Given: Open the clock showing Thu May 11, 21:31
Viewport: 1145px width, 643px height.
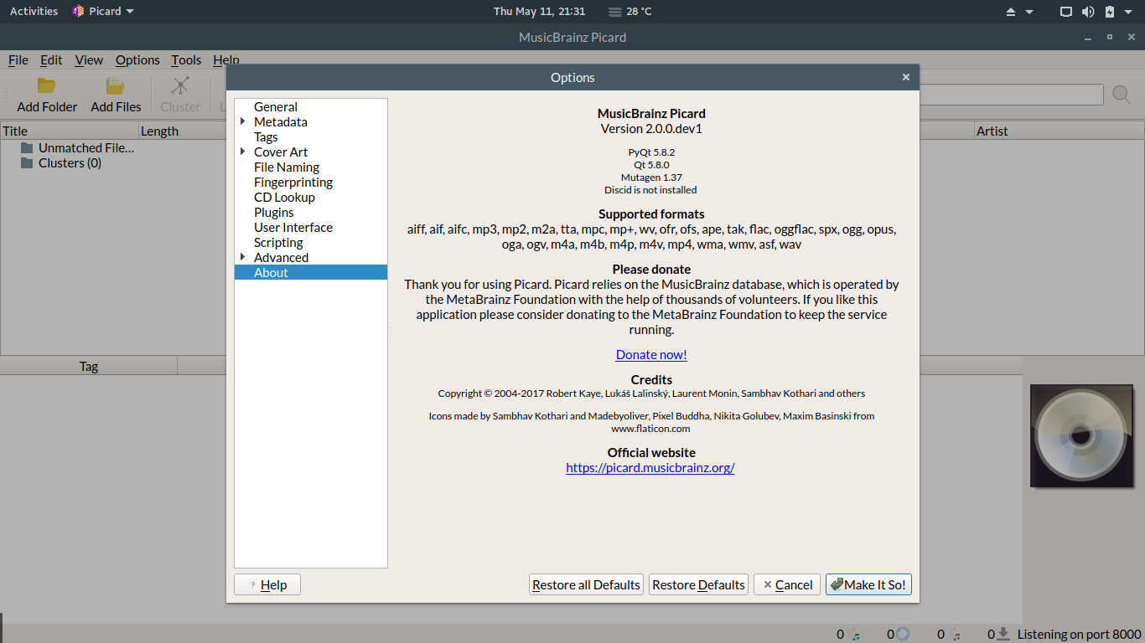Looking at the screenshot, I should pyautogui.click(x=539, y=12).
